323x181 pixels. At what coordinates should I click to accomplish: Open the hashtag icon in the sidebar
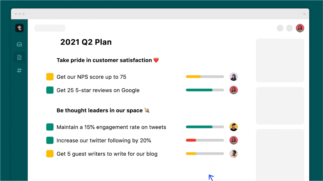[x=19, y=70]
